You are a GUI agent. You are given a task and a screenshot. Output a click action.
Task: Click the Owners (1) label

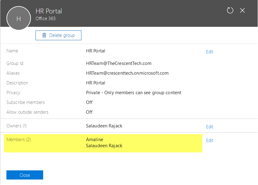[17, 126]
